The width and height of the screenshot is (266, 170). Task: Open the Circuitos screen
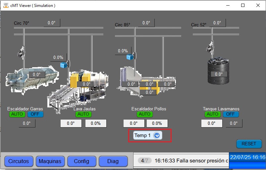pyautogui.click(x=19, y=161)
